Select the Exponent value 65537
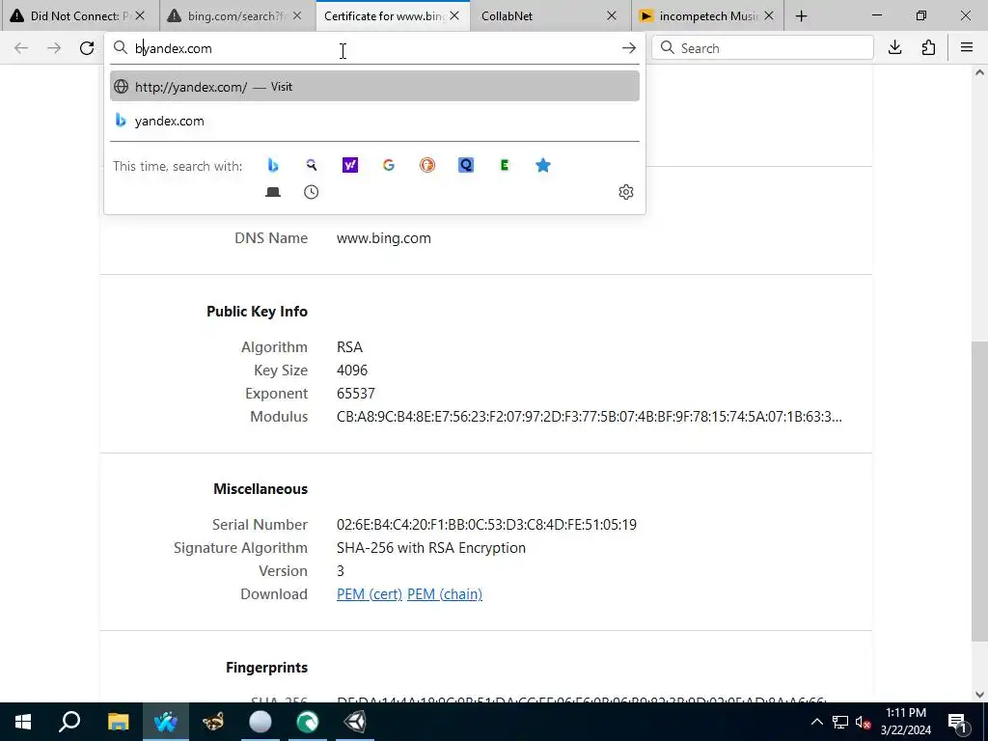This screenshot has width=988, height=741. pos(356,394)
